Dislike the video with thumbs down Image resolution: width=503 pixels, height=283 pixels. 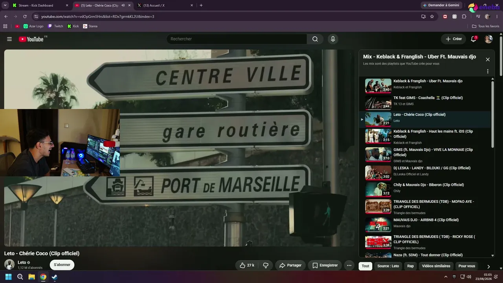tap(266, 265)
